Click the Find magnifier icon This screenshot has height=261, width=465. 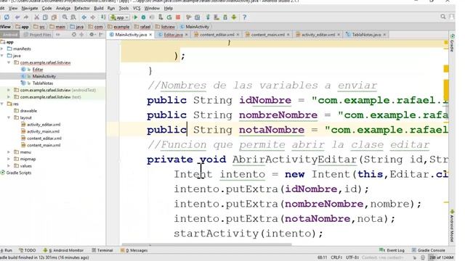click(x=65, y=17)
